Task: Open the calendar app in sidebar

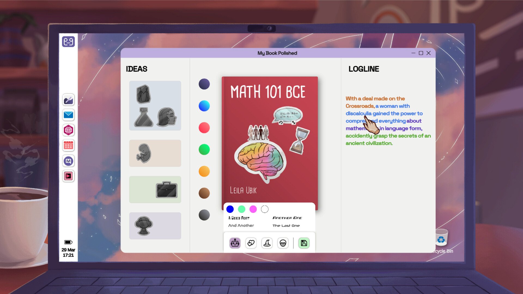Action: click(x=68, y=146)
